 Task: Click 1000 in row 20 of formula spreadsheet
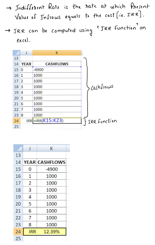(x=57, y=98)
